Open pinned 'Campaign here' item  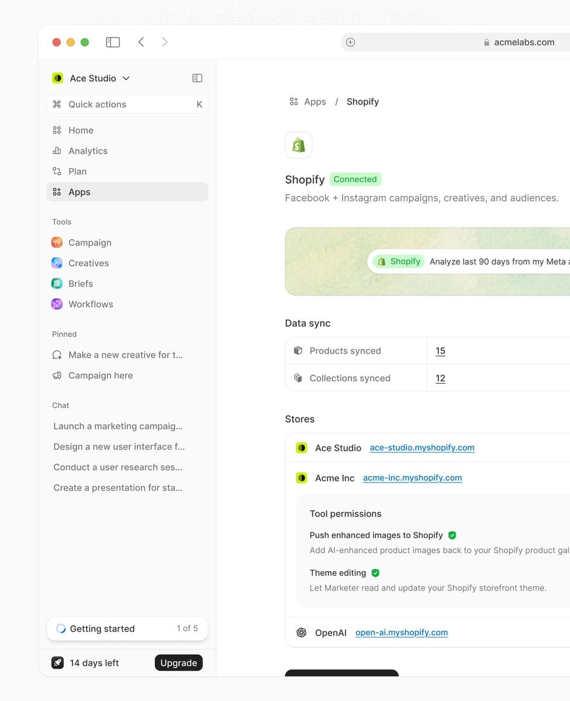pyautogui.click(x=127, y=375)
